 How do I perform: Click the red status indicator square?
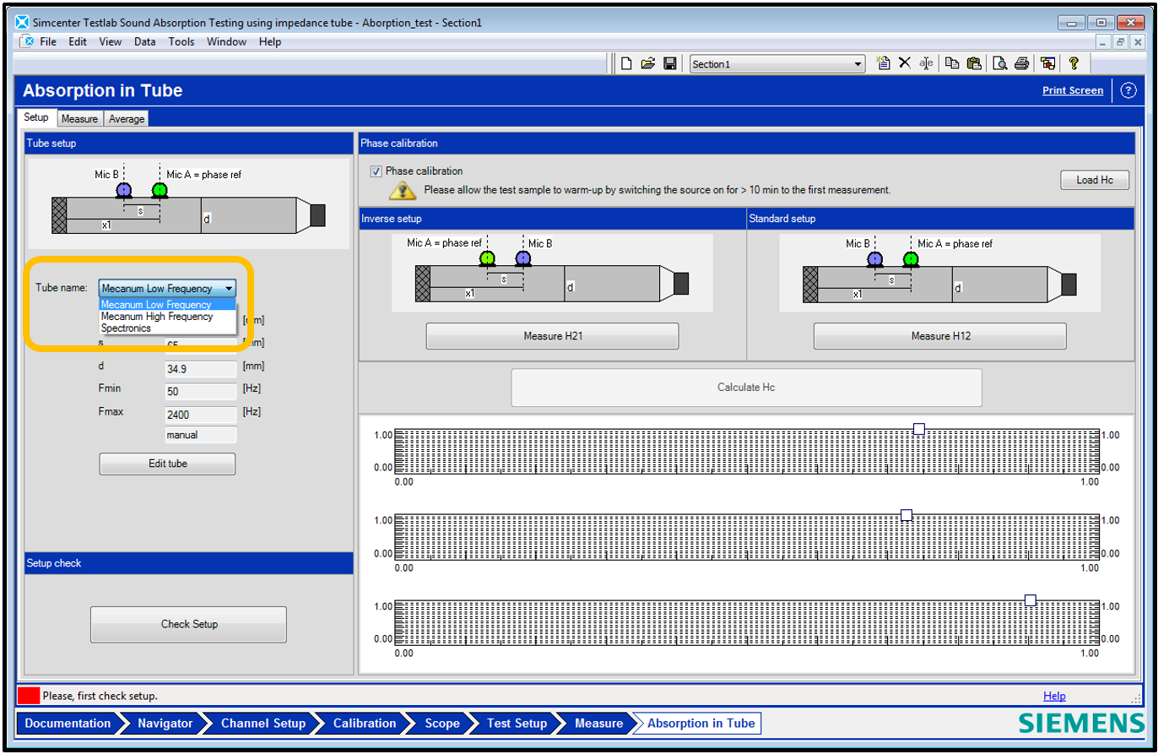[x=28, y=696]
